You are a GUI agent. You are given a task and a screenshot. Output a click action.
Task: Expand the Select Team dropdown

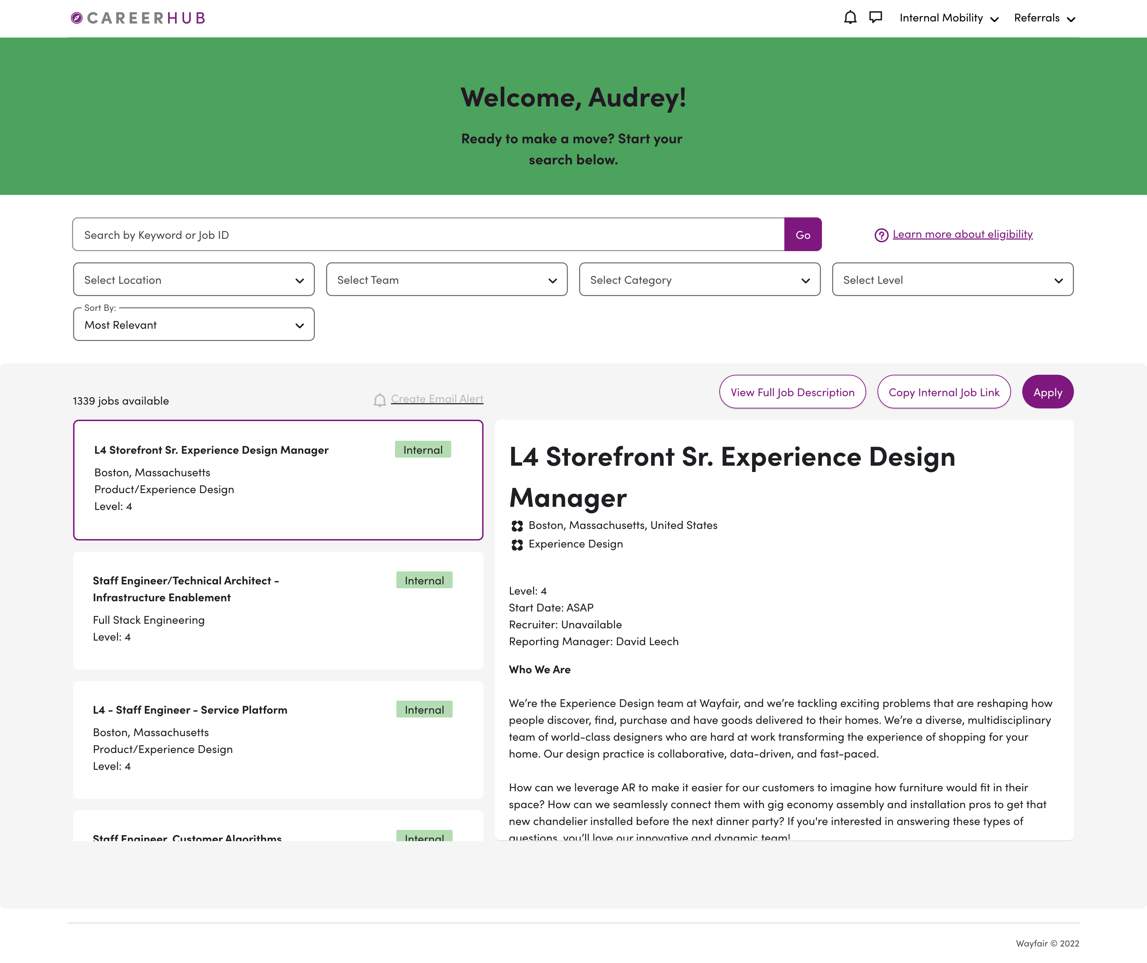446,280
